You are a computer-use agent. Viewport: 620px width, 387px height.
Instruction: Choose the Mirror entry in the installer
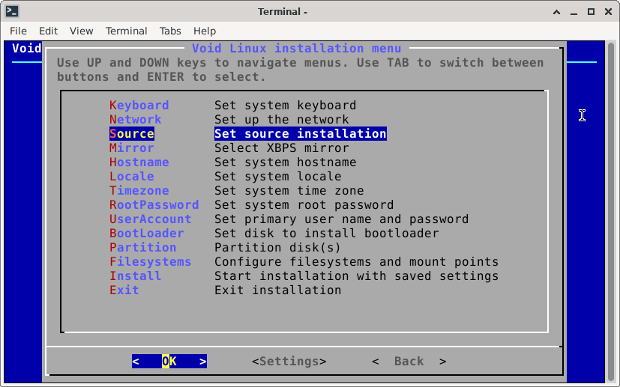[131, 148]
